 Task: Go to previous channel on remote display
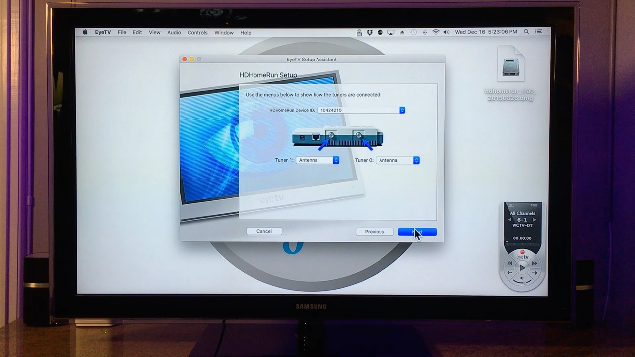click(510, 220)
